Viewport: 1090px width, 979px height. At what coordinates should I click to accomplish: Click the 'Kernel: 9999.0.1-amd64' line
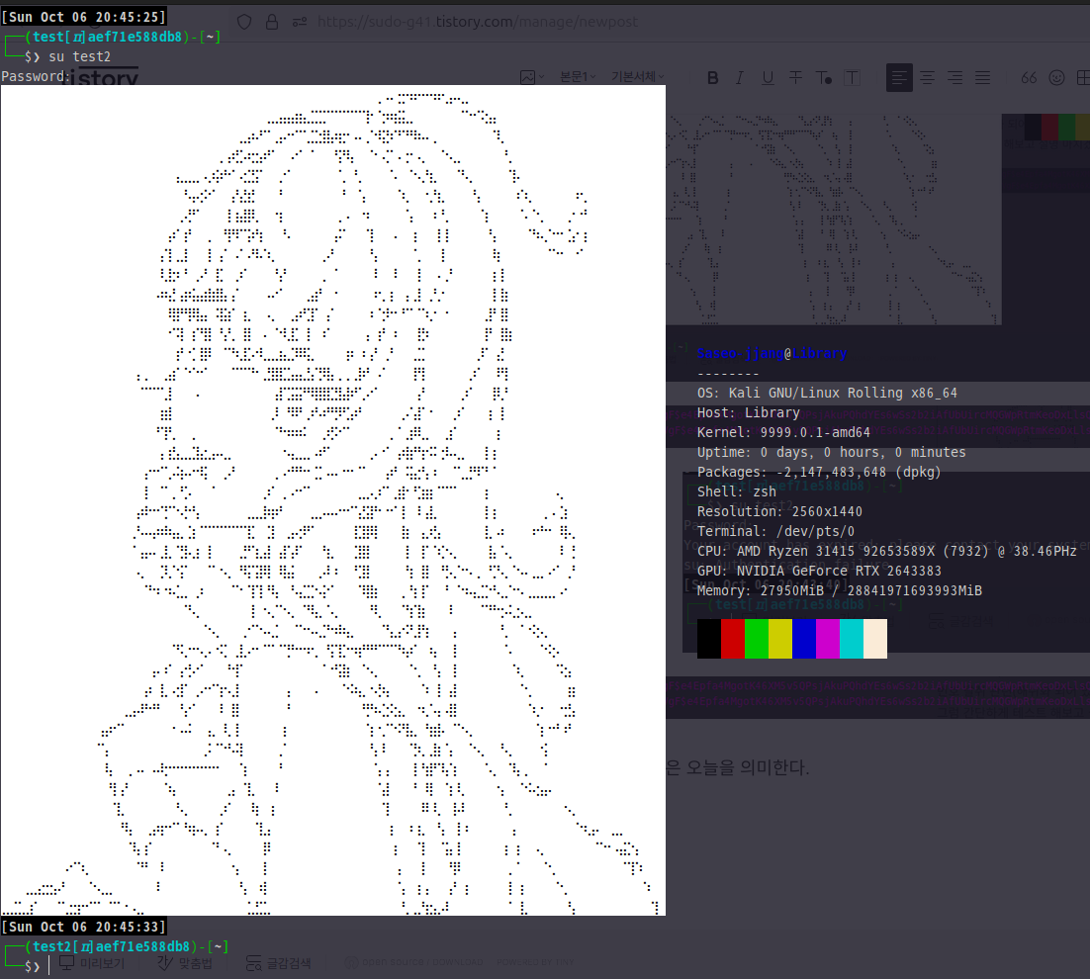tap(783, 432)
